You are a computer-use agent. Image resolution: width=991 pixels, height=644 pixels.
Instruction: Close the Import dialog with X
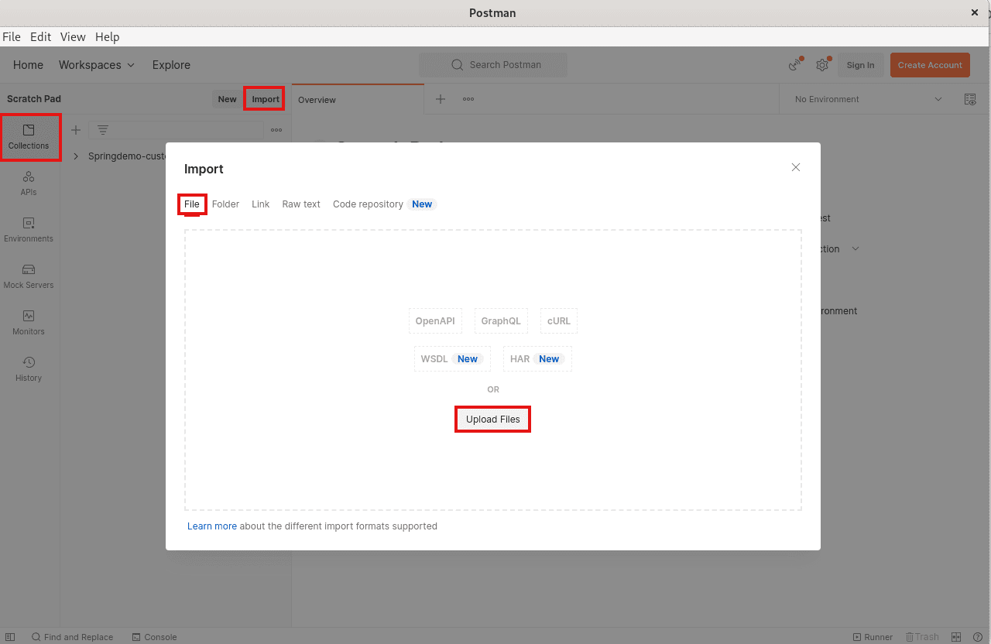(x=796, y=167)
